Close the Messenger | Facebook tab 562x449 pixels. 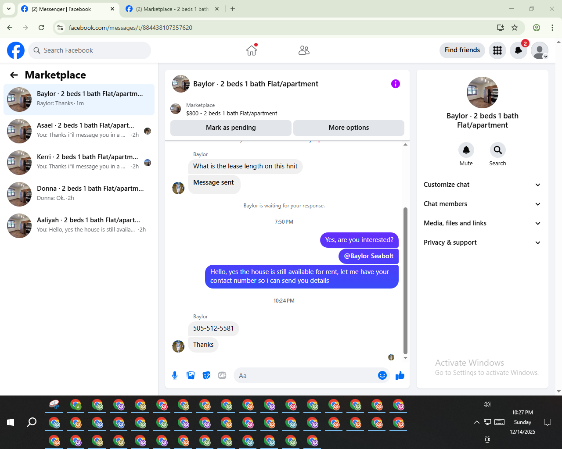click(112, 9)
